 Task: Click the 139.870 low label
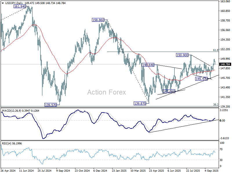(140, 104)
